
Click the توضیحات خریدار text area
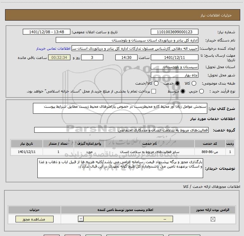(120, 168)
